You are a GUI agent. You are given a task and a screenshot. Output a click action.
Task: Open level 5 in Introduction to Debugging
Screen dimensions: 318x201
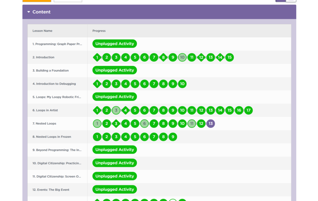click(x=135, y=84)
